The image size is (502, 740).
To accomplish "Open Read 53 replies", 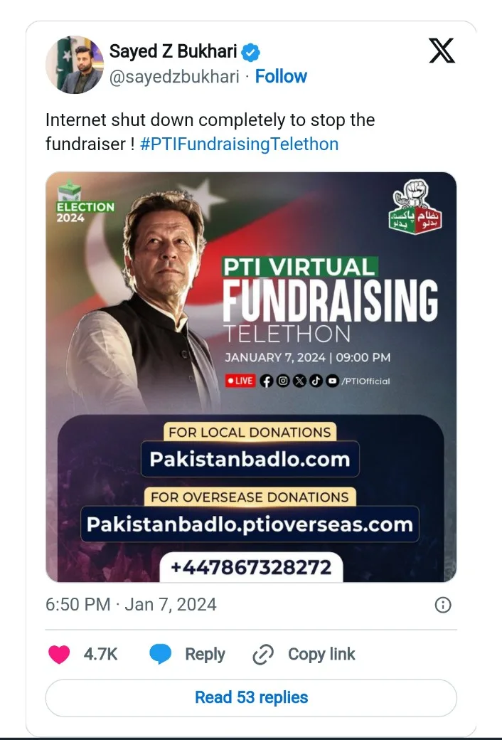I will click(251, 697).
